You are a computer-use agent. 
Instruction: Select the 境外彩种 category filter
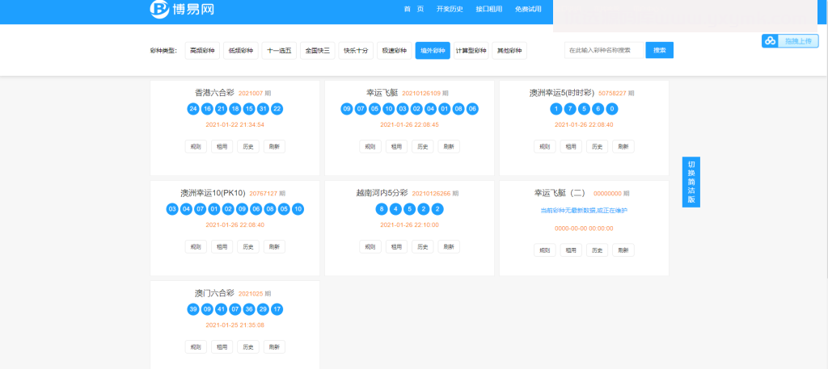pyautogui.click(x=433, y=51)
